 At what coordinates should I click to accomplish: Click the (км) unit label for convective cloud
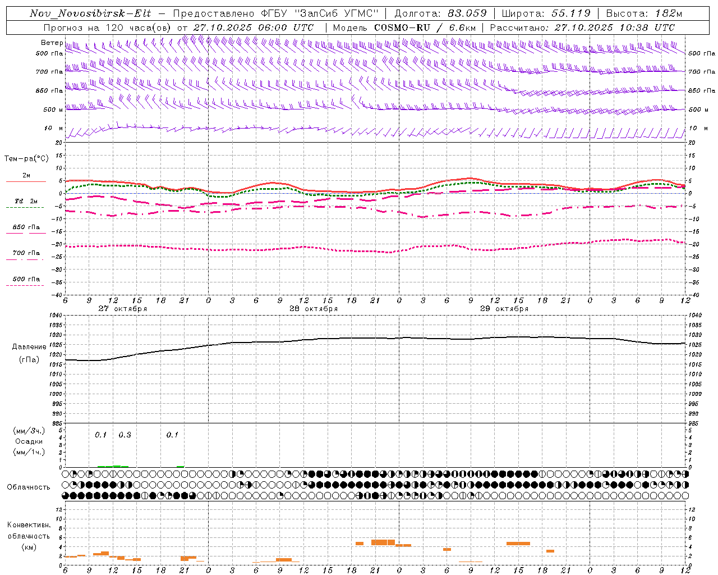pyautogui.click(x=29, y=547)
